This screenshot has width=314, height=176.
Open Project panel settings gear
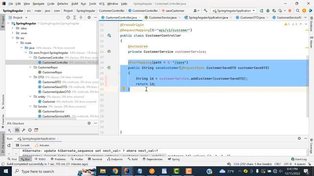(x=89, y=18)
